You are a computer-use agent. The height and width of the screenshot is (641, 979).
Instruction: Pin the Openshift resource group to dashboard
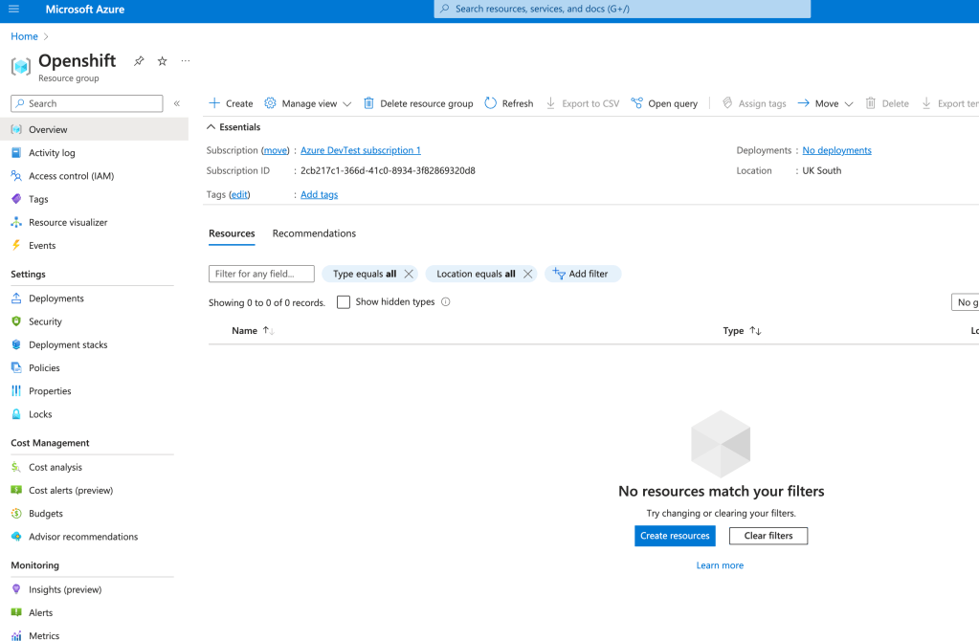tap(139, 61)
